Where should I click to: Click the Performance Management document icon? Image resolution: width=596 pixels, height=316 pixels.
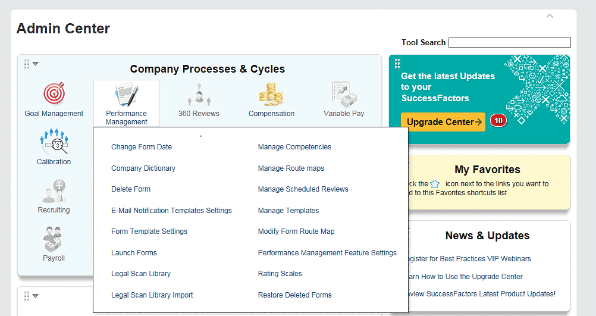pos(126,95)
